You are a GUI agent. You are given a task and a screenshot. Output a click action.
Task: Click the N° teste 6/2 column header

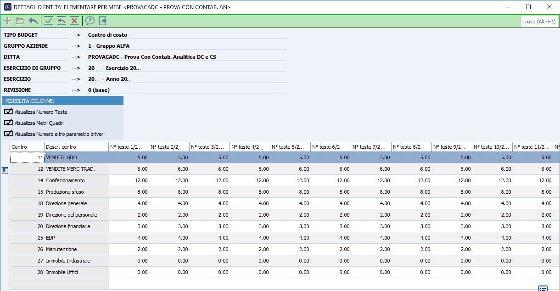(x=330, y=147)
